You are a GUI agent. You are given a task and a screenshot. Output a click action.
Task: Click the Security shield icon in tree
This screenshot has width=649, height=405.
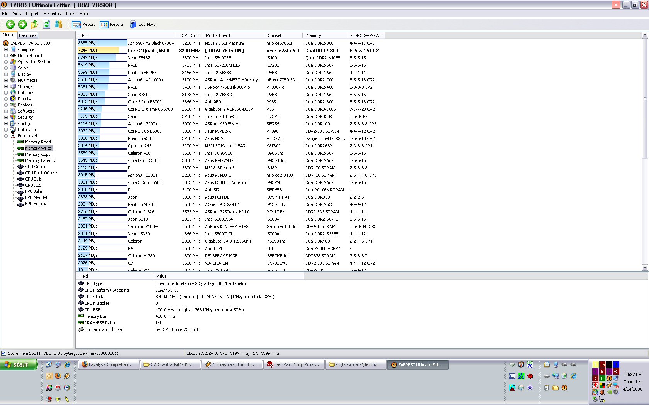[13, 117]
